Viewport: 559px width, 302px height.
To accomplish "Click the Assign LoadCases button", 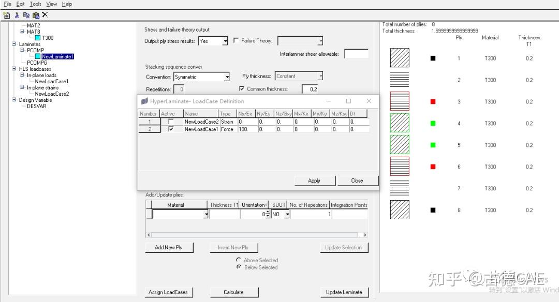I will [x=168, y=292].
